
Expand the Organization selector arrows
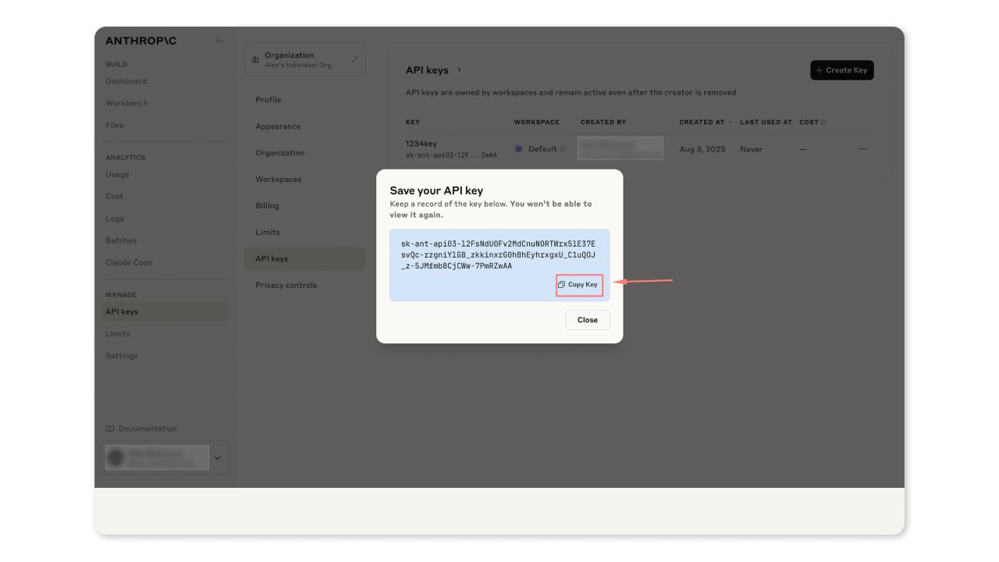coord(354,59)
